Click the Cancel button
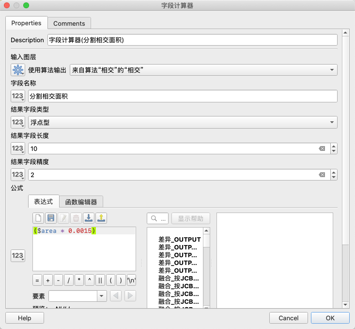 (x=289, y=318)
